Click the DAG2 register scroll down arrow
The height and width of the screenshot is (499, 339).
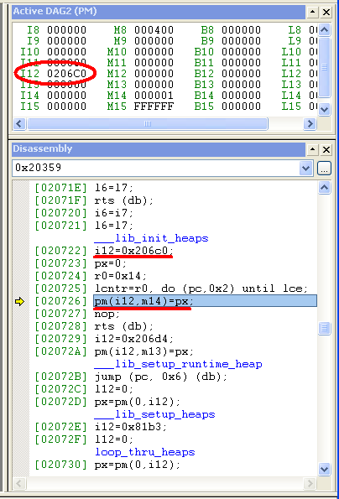325,109
